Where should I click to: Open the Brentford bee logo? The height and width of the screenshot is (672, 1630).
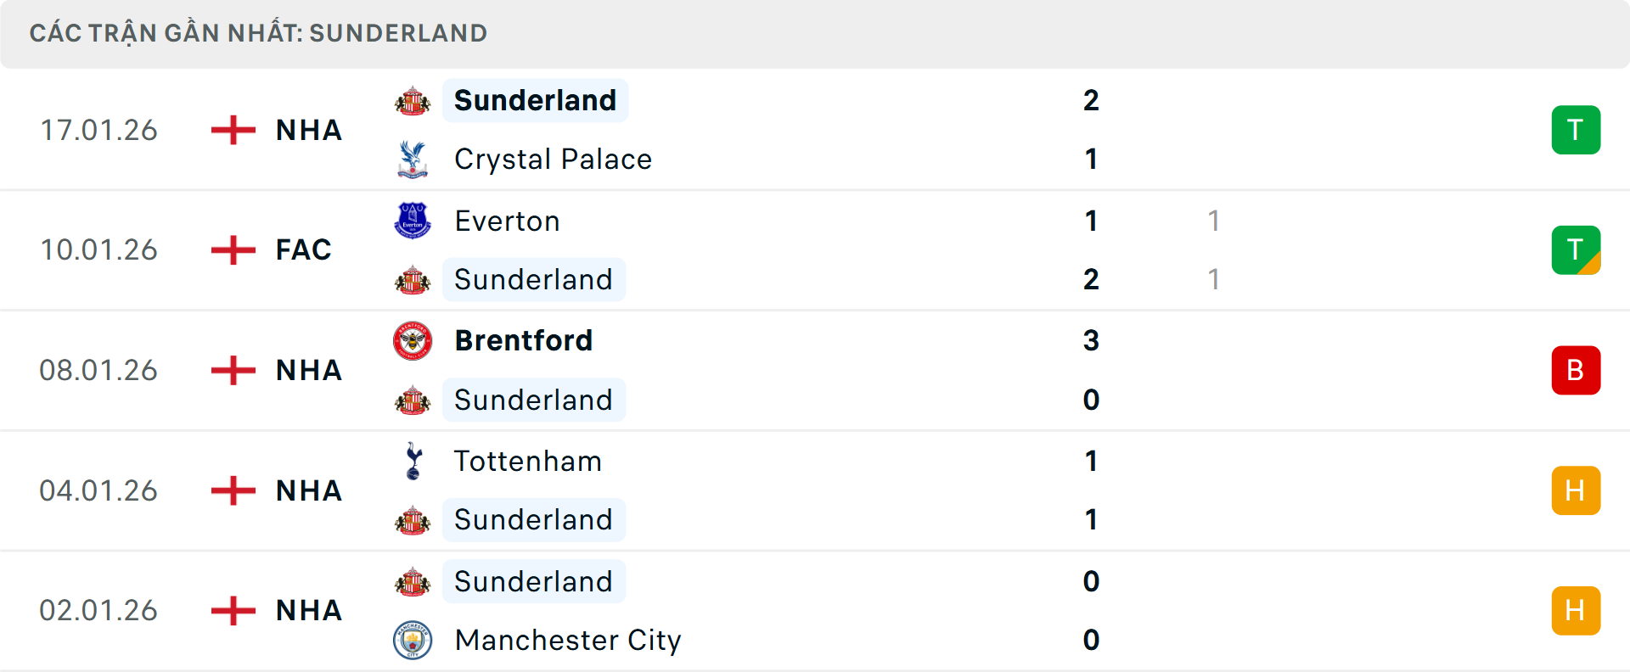413,340
